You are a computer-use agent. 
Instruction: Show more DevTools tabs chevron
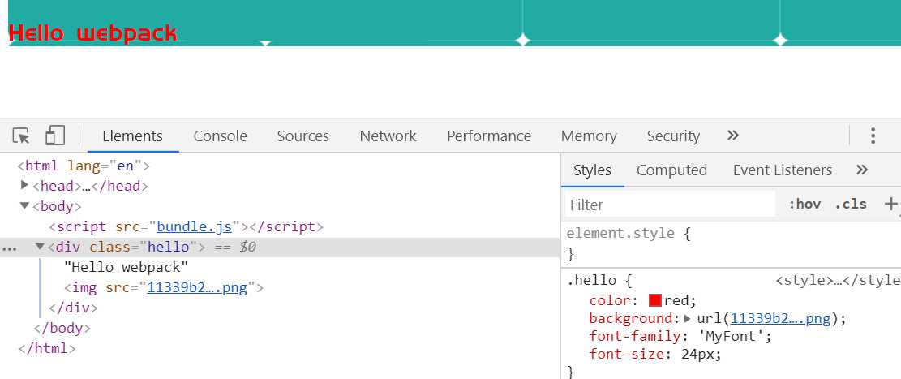(x=732, y=136)
